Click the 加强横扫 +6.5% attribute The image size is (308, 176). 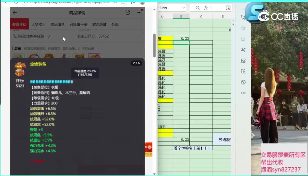click(43, 114)
